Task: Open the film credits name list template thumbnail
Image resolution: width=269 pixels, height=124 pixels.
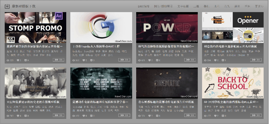Action: [x=101, y=83]
